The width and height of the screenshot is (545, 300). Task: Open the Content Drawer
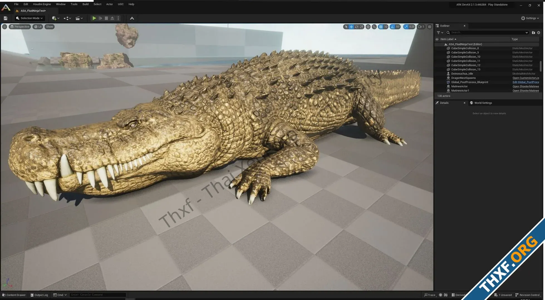(x=14, y=295)
